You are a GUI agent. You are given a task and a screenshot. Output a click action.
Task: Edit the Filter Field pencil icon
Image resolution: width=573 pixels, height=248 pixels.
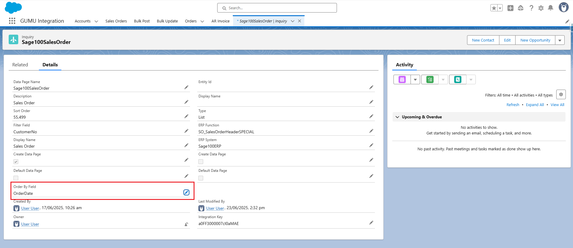186,131
